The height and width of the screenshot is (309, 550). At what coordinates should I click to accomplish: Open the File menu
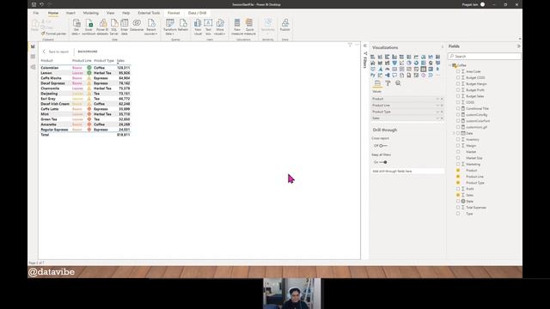coord(36,13)
